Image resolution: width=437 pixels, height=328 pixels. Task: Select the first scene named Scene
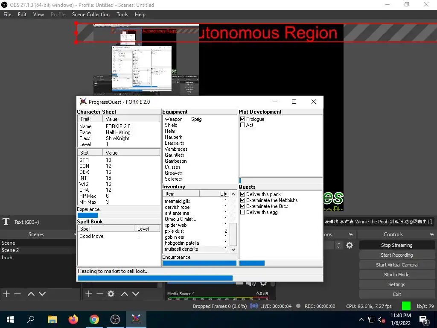pyautogui.click(x=38, y=243)
